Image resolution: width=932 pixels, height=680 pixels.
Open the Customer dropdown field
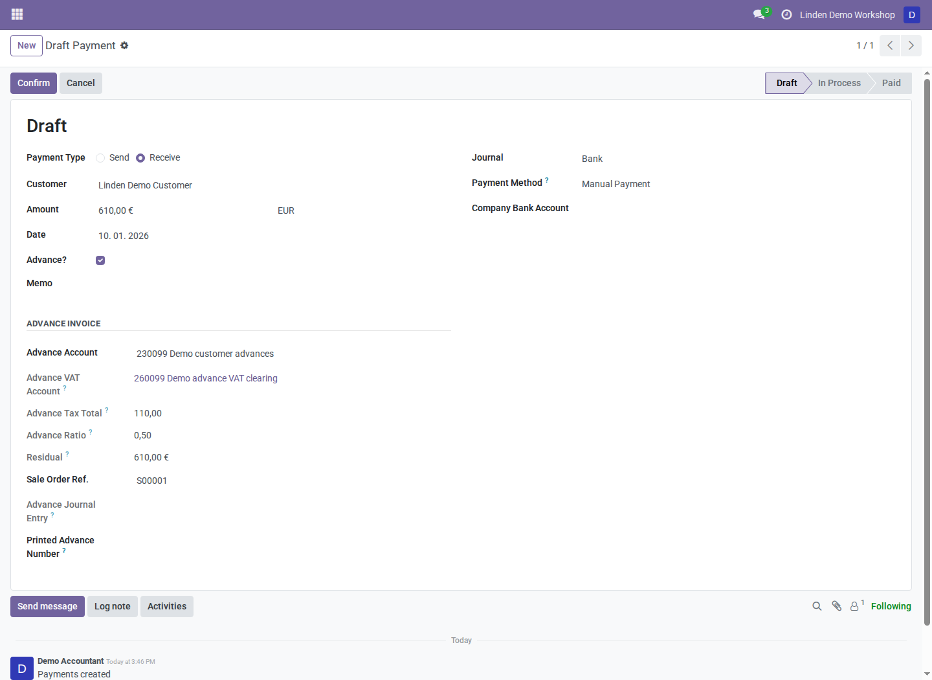pos(273,185)
